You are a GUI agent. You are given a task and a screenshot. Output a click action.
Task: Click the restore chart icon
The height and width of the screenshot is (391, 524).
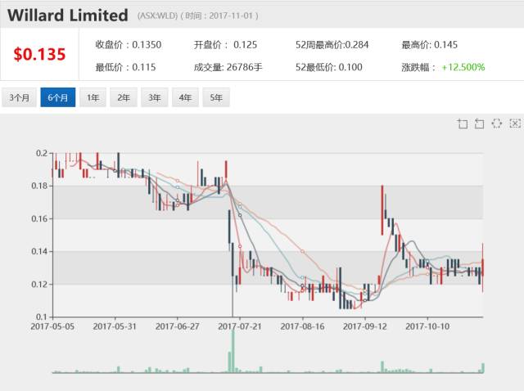point(497,124)
